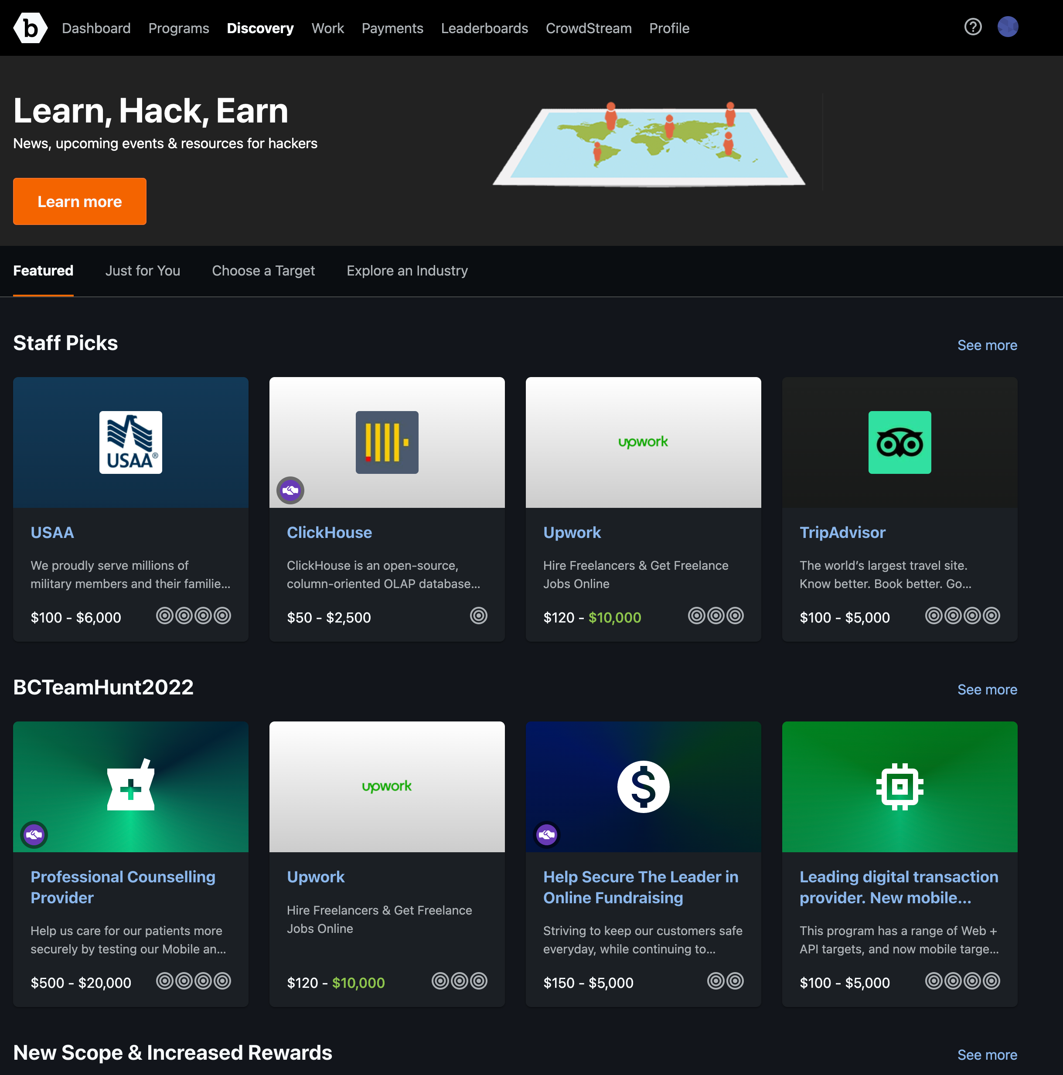This screenshot has height=1075, width=1063.
Task: Open the help question mark icon
Action: (x=973, y=27)
